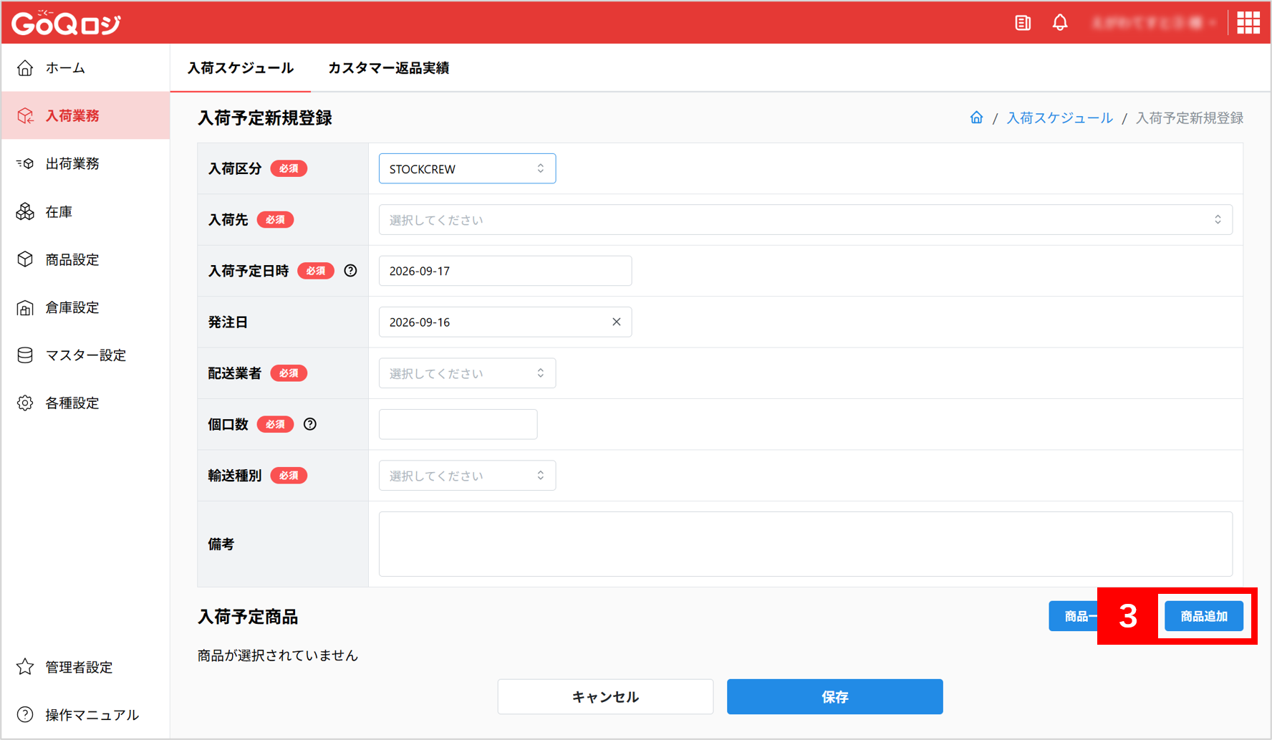
Task: Open the document list icon in header
Action: point(1023,23)
